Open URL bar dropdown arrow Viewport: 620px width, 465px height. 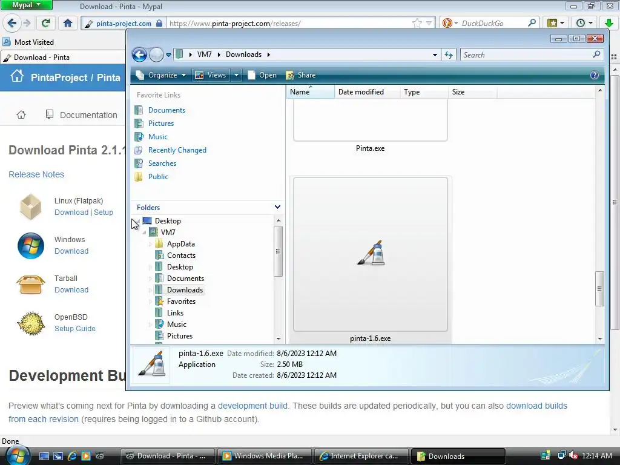[x=429, y=24]
